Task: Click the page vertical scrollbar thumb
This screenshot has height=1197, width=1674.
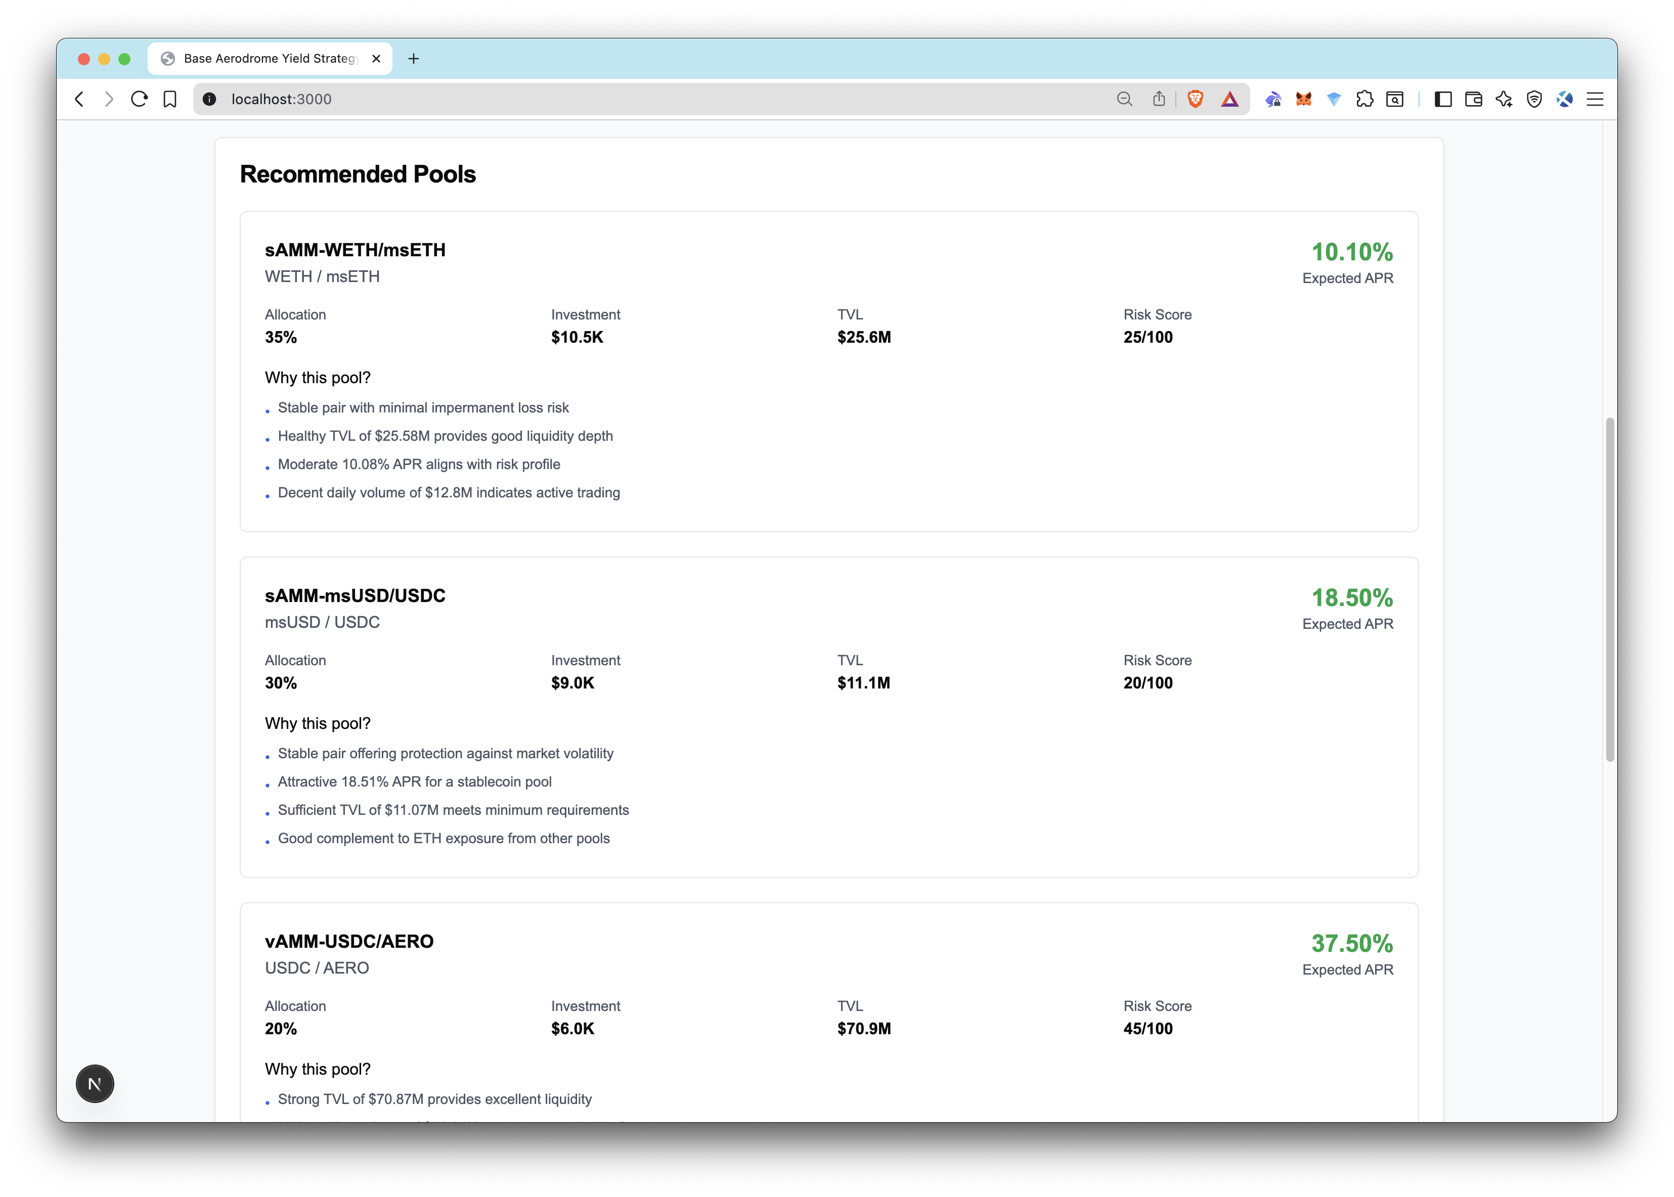Action: tap(1609, 590)
